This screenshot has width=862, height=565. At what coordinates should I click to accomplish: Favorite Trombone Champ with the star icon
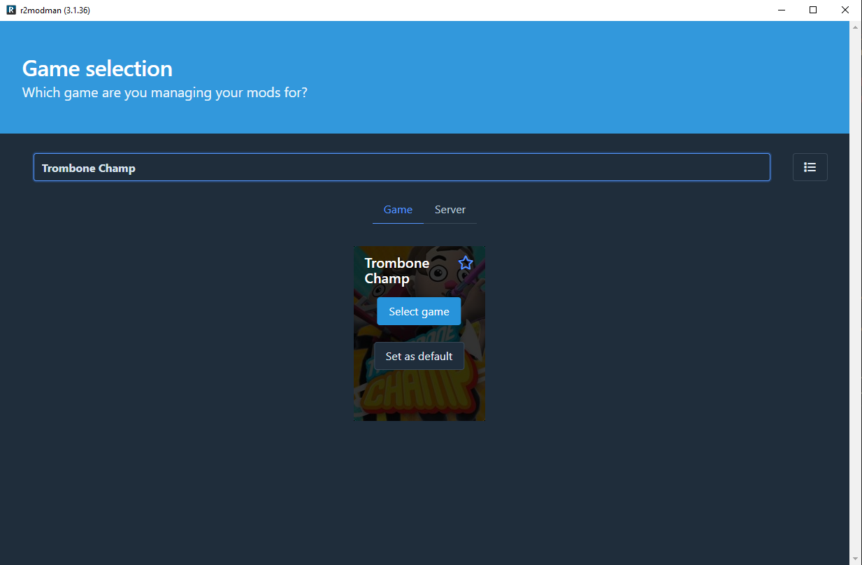click(x=466, y=263)
